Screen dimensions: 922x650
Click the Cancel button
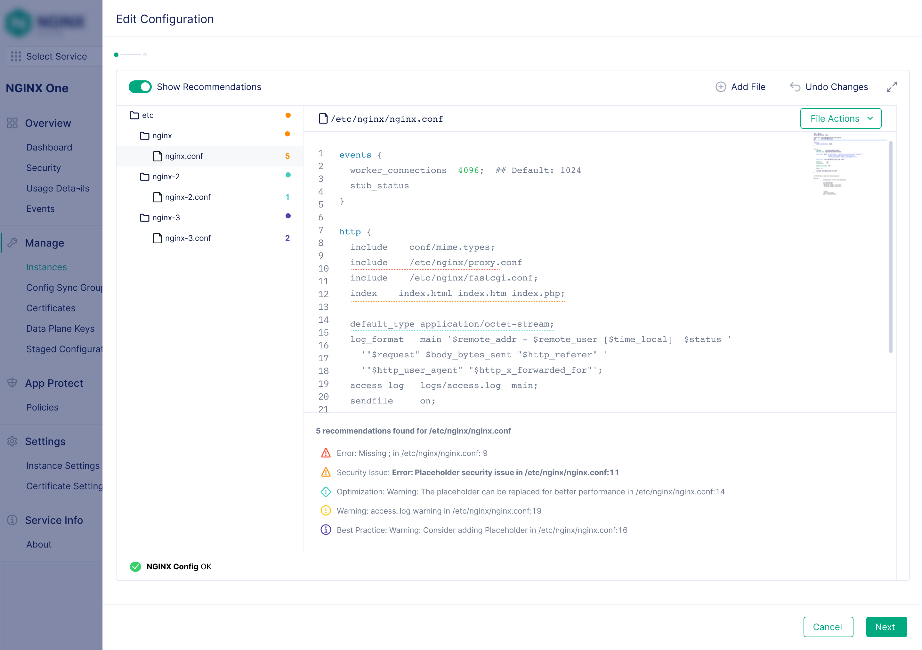tap(828, 627)
